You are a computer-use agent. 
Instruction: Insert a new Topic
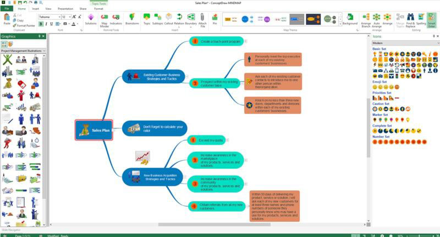click(147, 19)
